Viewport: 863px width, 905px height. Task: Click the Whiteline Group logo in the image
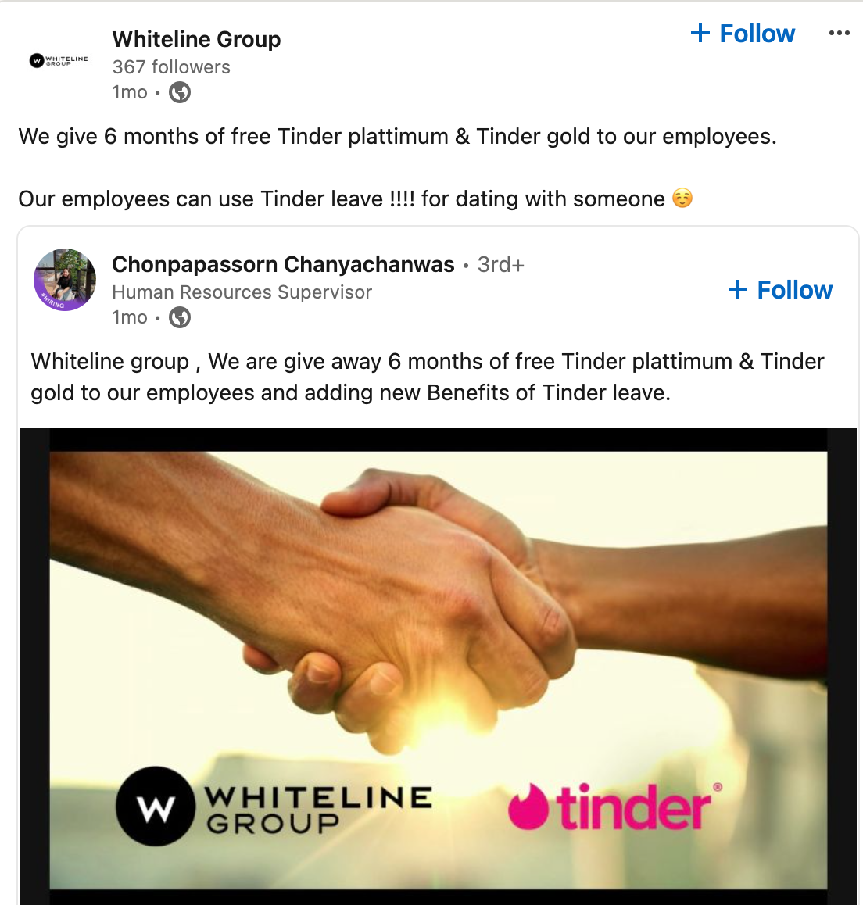(274, 807)
